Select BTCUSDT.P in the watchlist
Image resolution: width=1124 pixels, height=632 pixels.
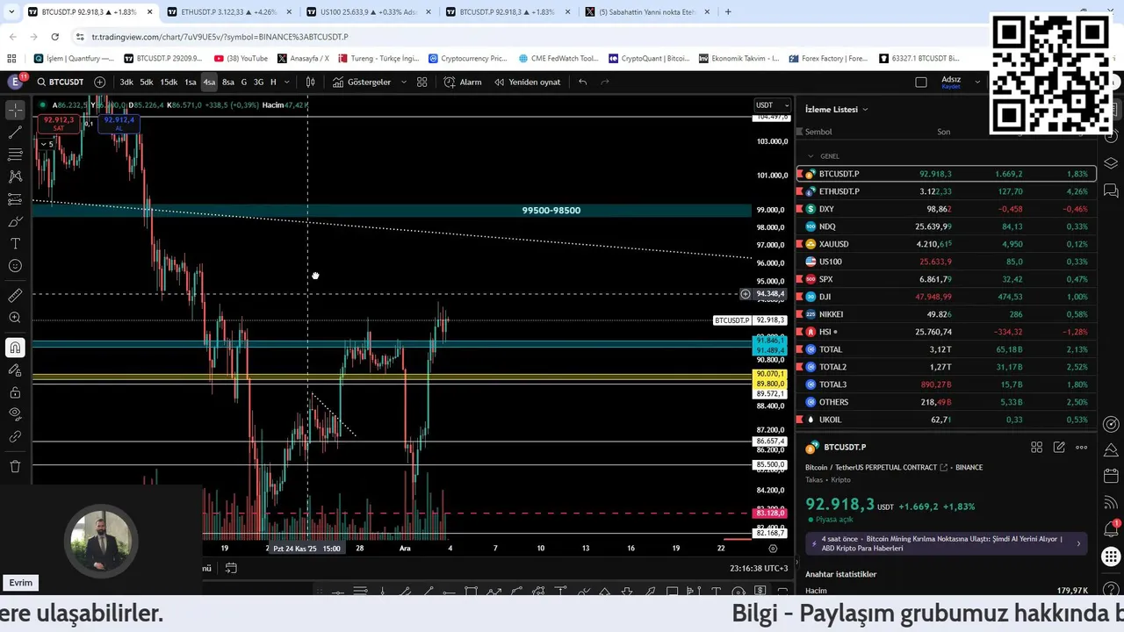(x=947, y=174)
